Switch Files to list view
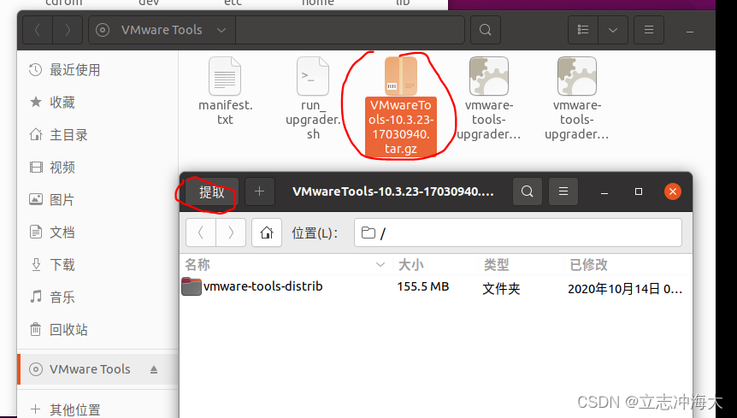 coord(583,30)
